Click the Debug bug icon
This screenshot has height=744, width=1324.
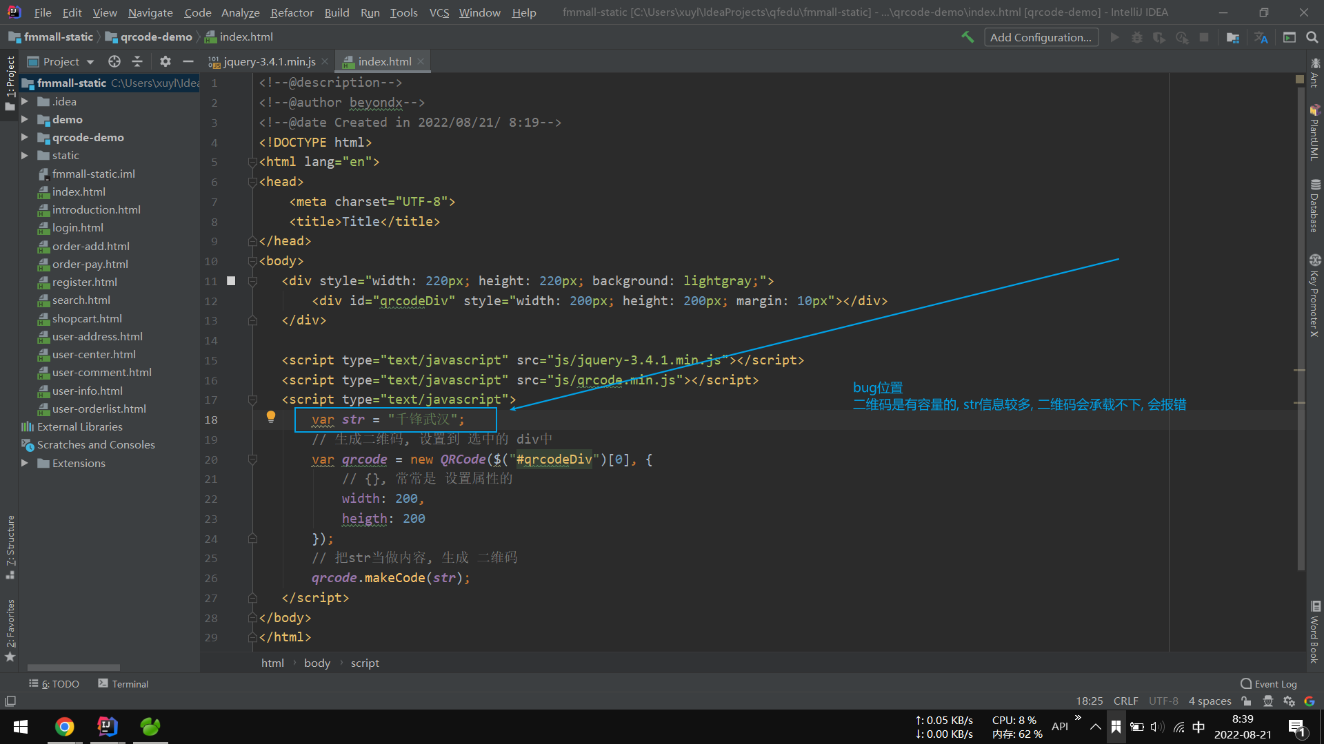[x=1136, y=37]
